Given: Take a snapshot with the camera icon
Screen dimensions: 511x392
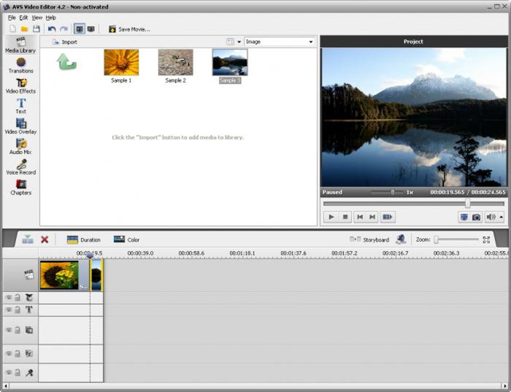Looking at the screenshot, I should click(x=476, y=217).
